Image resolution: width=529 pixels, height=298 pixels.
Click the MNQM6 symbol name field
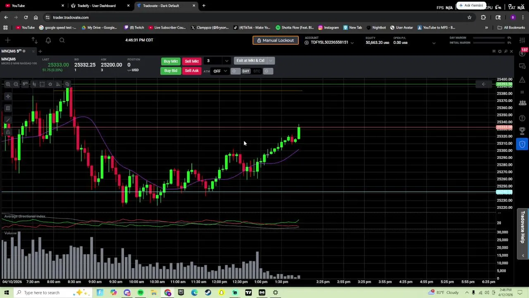click(x=9, y=59)
